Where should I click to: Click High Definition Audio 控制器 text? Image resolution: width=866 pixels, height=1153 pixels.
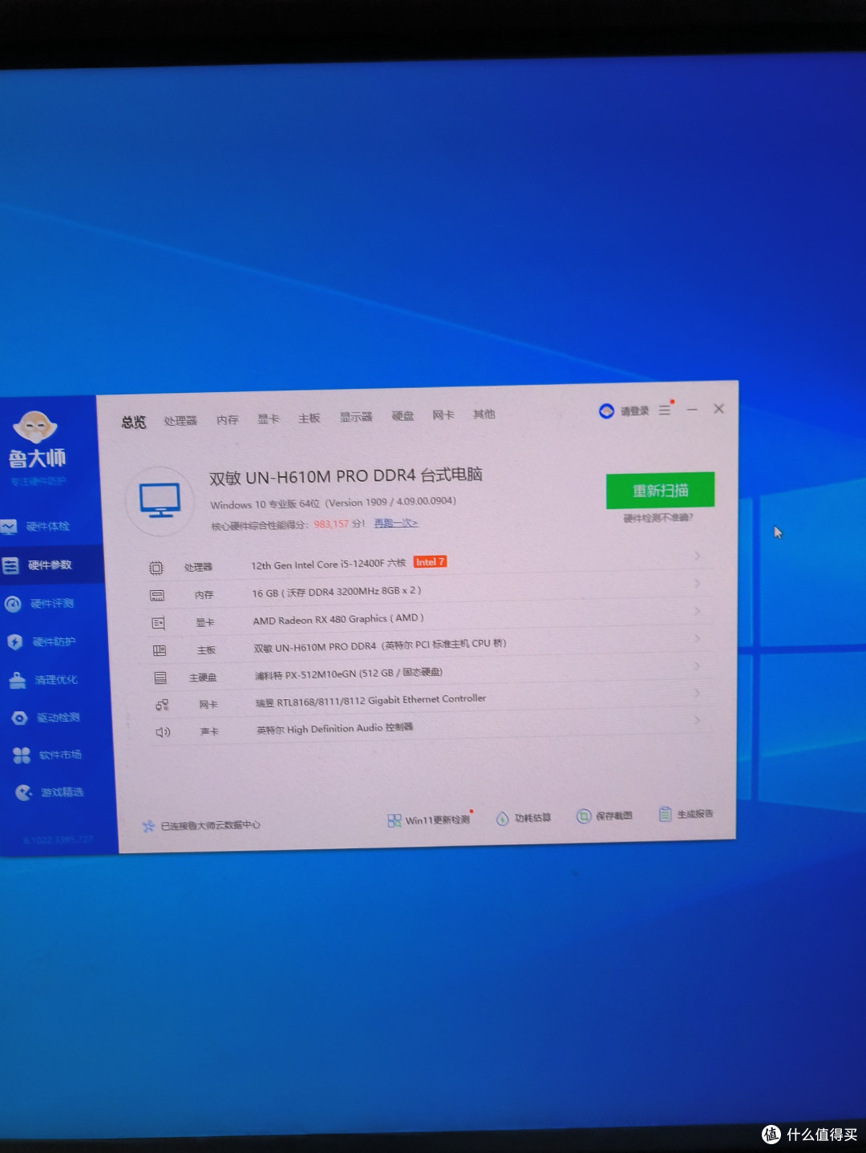click(335, 729)
